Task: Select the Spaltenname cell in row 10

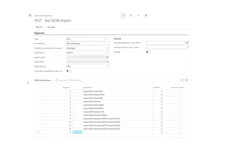Action: 102,122
